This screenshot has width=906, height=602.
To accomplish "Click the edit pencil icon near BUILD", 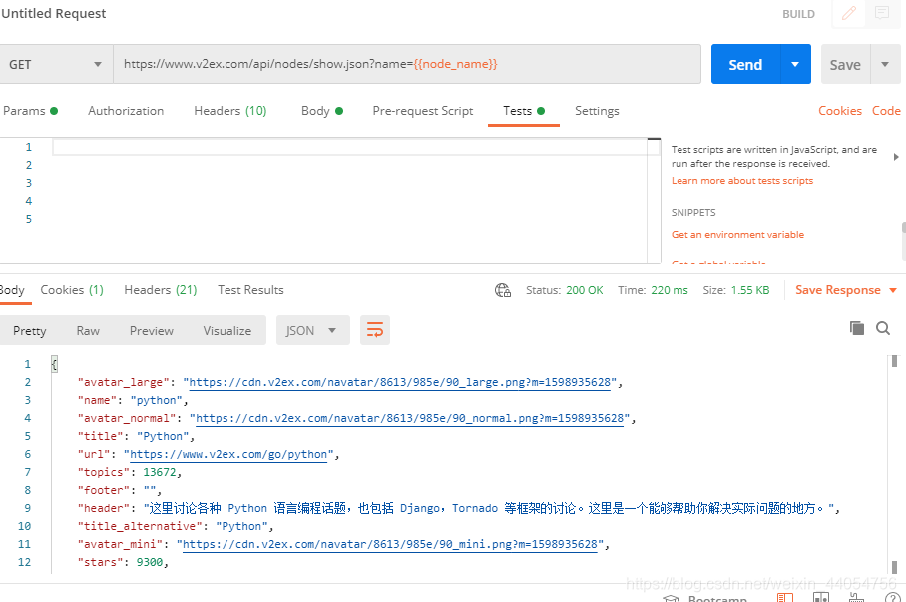I will pyautogui.click(x=848, y=13).
